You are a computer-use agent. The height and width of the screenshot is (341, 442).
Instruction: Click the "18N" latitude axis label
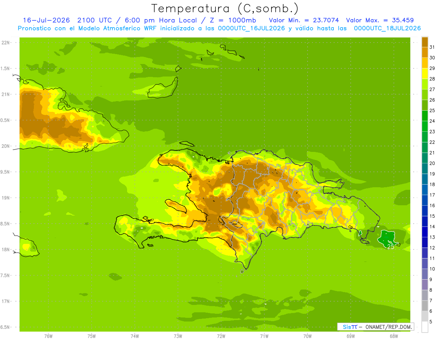coord(6,249)
